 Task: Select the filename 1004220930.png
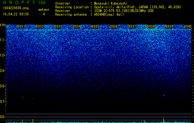click(x=16, y=8)
